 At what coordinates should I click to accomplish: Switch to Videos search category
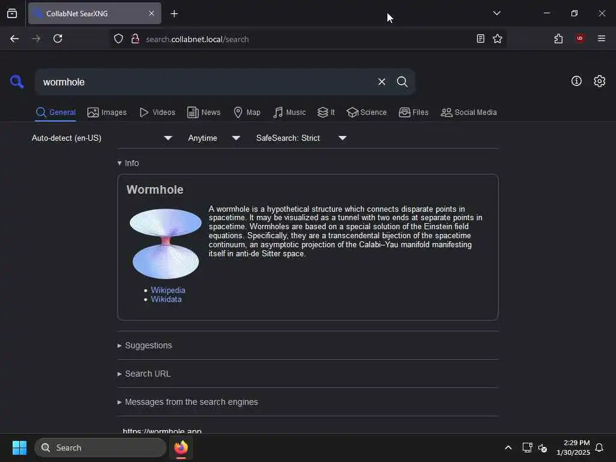157,112
